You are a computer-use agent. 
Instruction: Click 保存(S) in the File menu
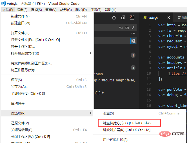tap(47, 80)
